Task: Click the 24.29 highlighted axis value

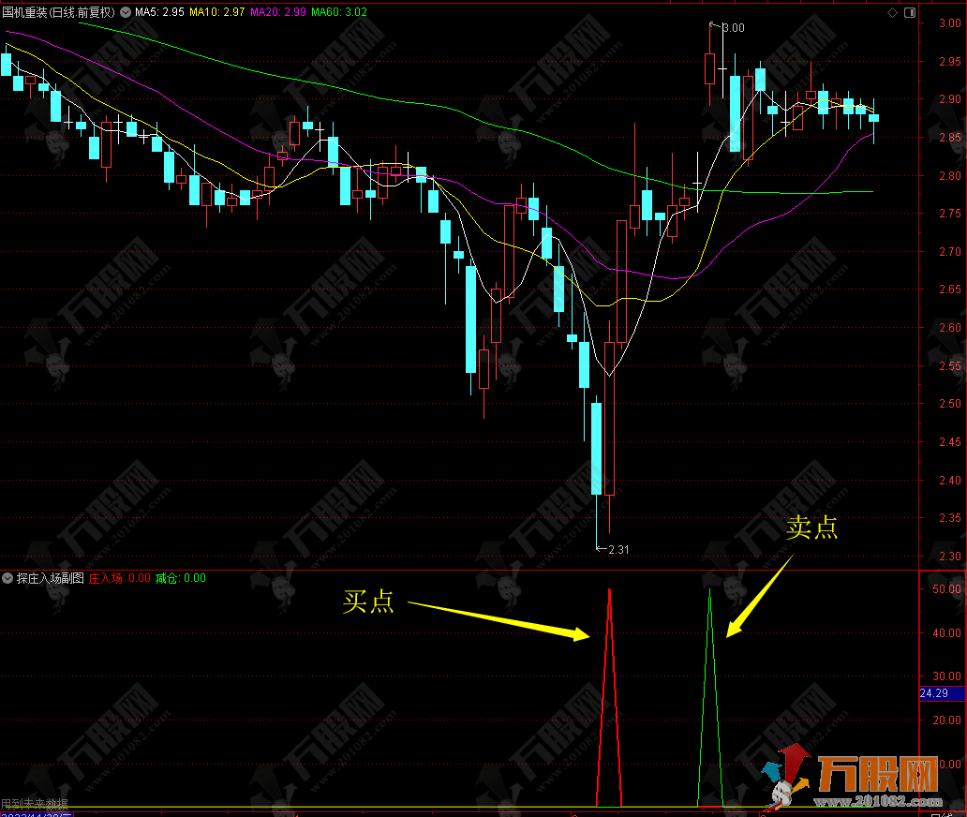Action: click(942, 693)
